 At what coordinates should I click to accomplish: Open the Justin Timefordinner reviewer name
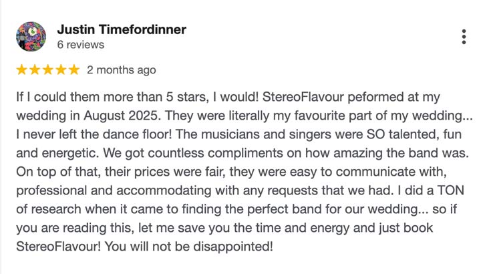tap(121, 29)
